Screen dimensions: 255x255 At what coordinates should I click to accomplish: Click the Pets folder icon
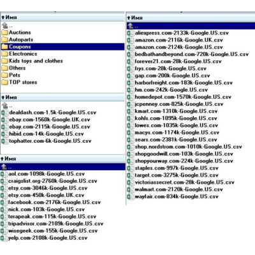(x=4, y=75)
